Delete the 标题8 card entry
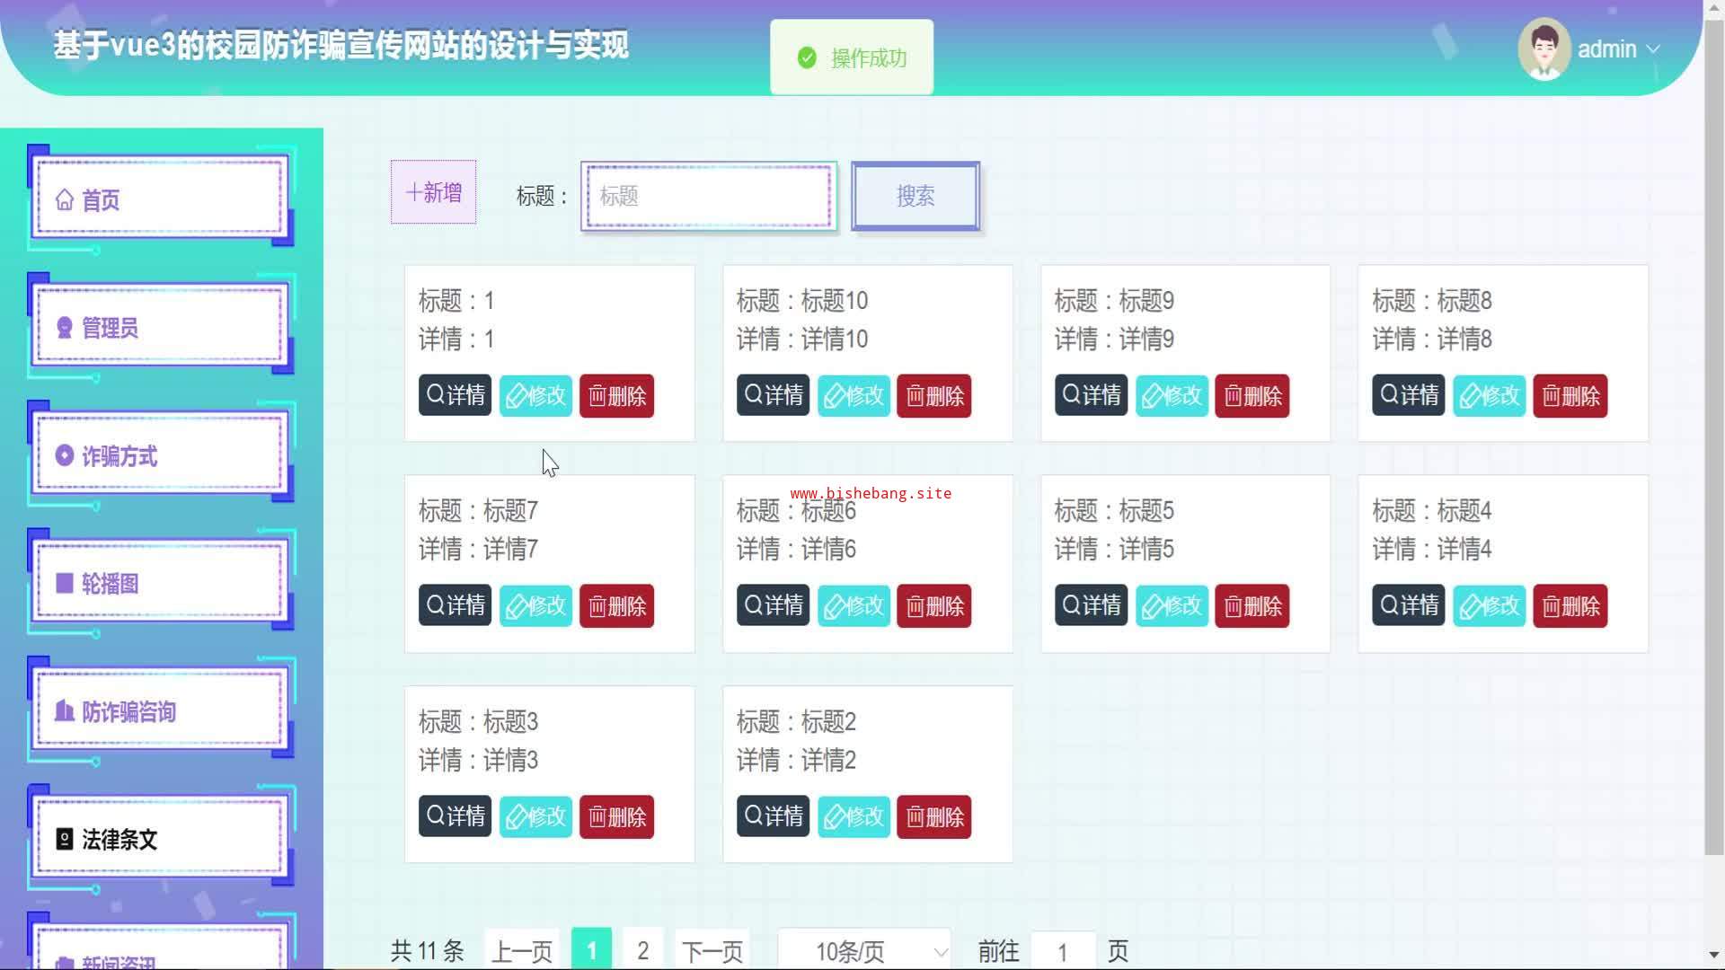Screen dimensions: 1725x970 1570,396
